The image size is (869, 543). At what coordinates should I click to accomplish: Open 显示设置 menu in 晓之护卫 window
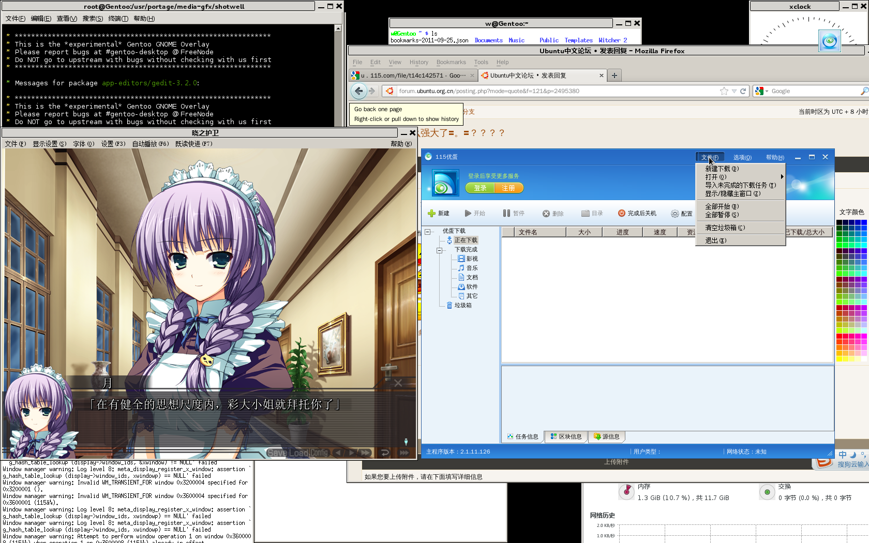coord(50,144)
